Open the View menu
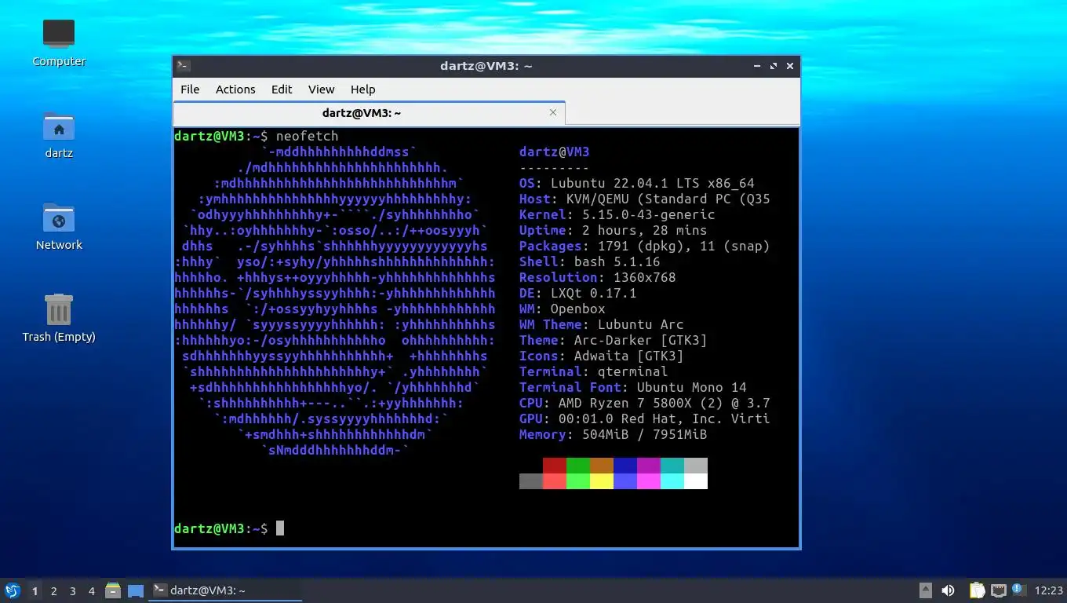1067x603 pixels. pyautogui.click(x=321, y=90)
